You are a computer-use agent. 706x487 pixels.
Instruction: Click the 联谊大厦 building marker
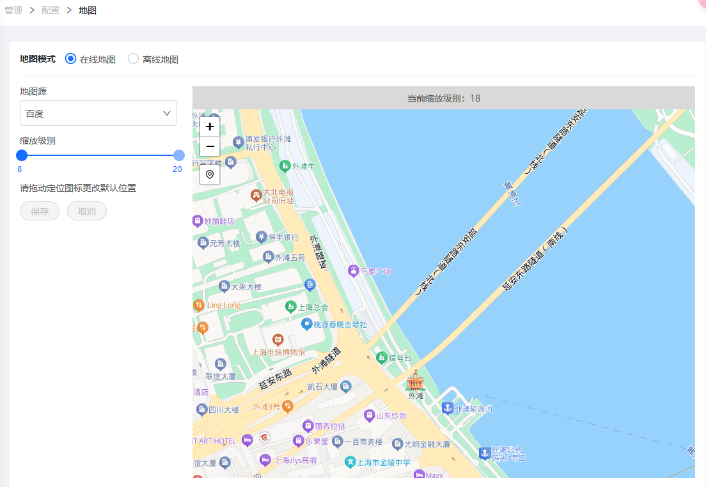coord(220,364)
